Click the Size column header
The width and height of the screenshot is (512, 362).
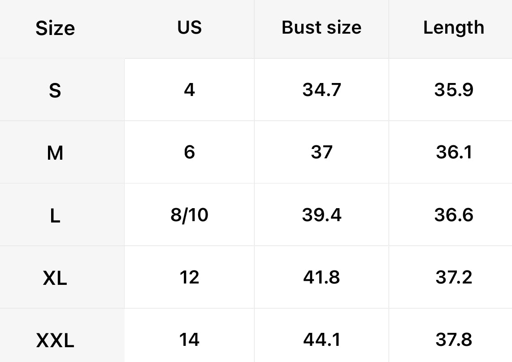(55, 28)
